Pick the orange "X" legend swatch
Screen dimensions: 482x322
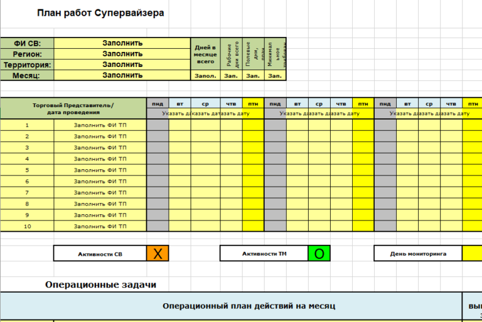[158, 254]
